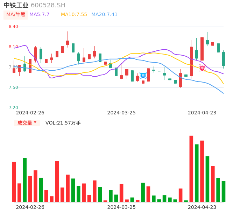The width and height of the screenshot is (240, 212).
Task: Click the MA5:7.7 legend label
Action: (39, 15)
